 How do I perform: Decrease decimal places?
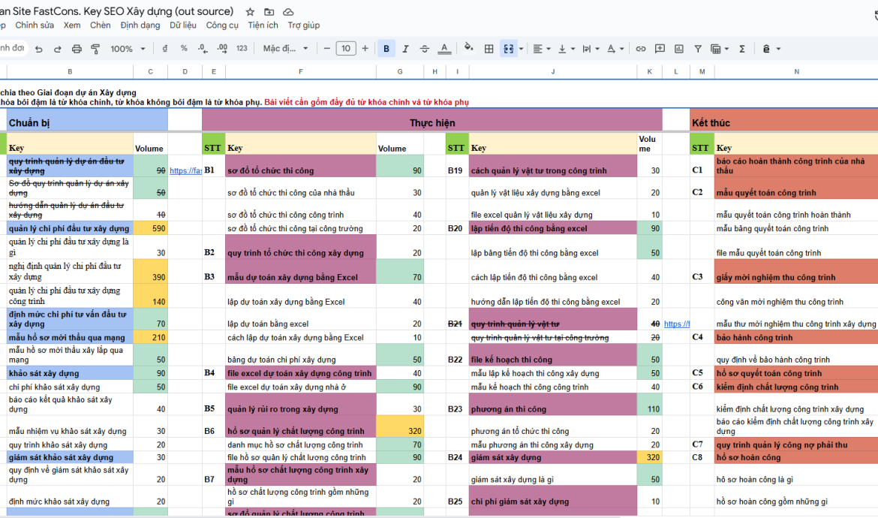click(x=202, y=49)
